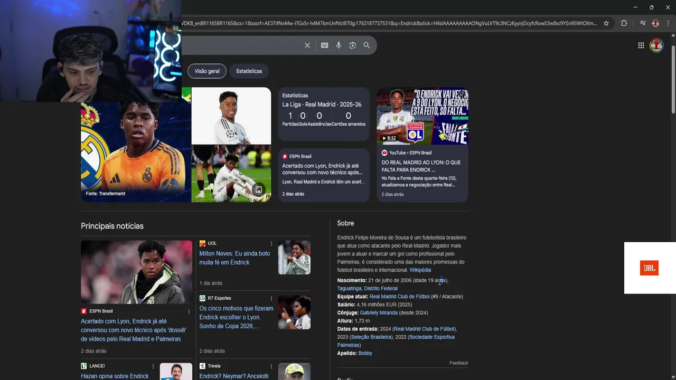Click ESPN Brasil logo in statistics card
This screenshot has height=380, width=676.
point(285,156)
